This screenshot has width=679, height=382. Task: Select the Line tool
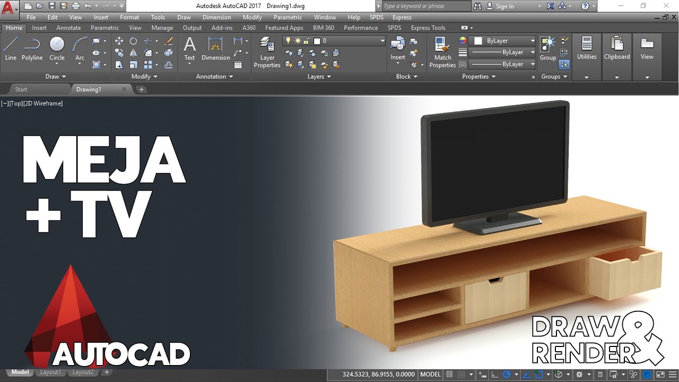coord(11,48)
